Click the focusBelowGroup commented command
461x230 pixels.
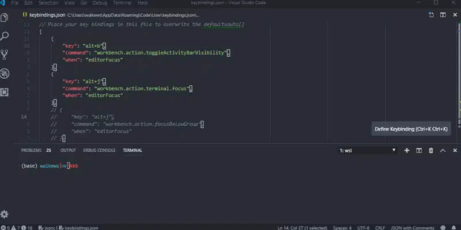[152, 124]
